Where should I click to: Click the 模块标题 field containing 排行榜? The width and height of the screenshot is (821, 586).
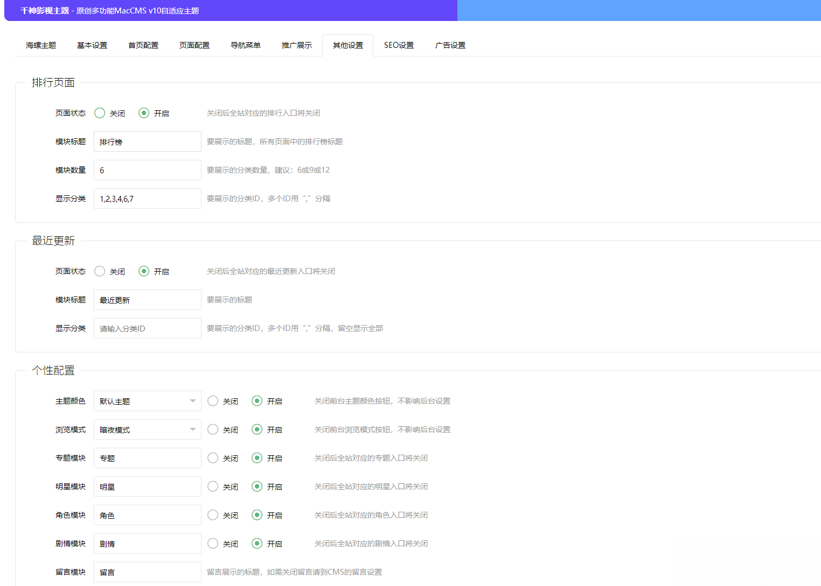[147, 142]
